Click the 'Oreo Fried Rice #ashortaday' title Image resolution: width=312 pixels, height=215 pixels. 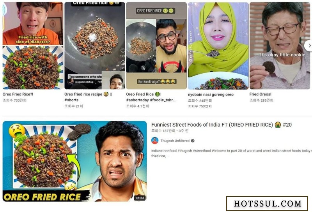point(151,97)
